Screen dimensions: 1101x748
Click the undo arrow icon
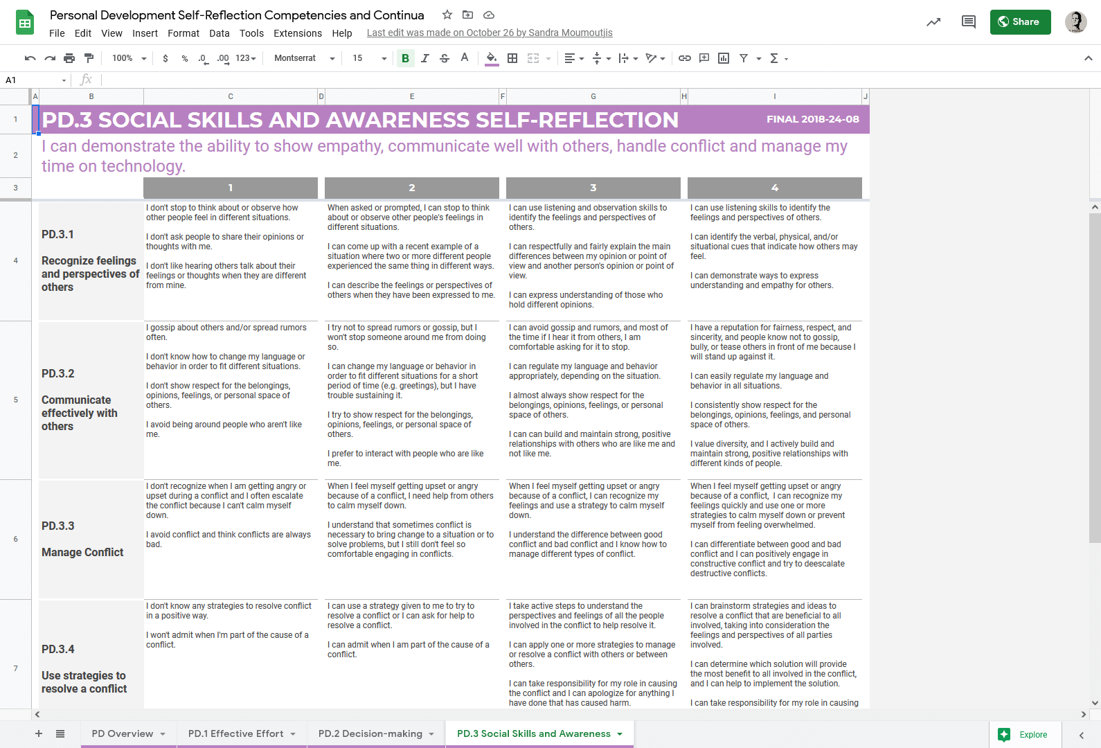30,58
